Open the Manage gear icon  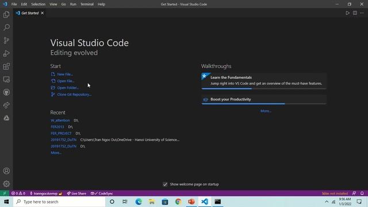(6, 184)
